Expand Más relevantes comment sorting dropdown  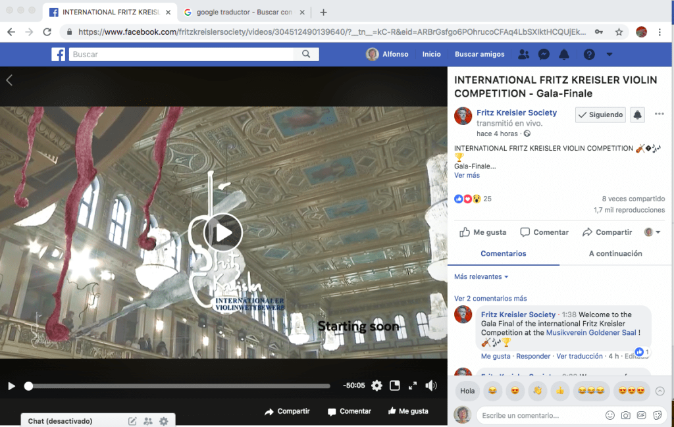pyautogui.click(x=481, y=277)
